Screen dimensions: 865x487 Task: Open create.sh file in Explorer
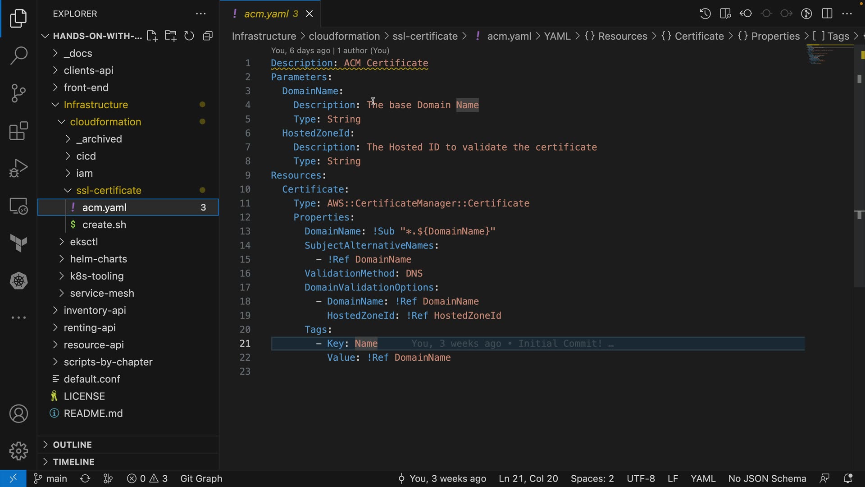click(x=104, y=225)
